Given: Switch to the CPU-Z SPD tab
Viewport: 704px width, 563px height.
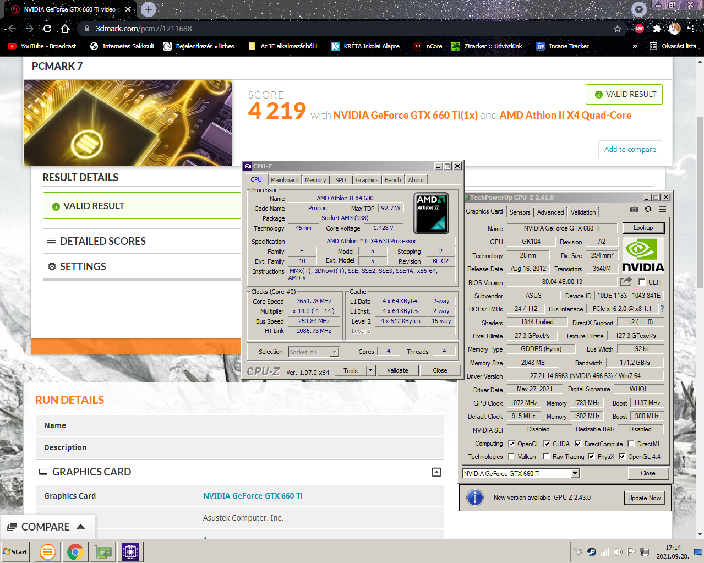Looking at the screenshot, I should [x=341, y=180].
